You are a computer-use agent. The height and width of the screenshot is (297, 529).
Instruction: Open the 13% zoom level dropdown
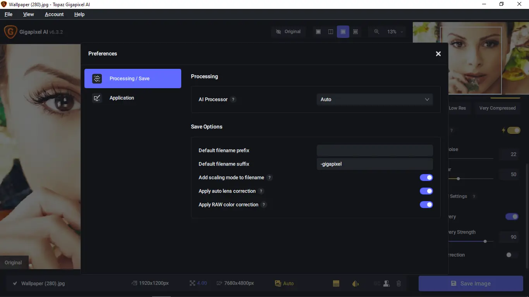pos(395,32)
